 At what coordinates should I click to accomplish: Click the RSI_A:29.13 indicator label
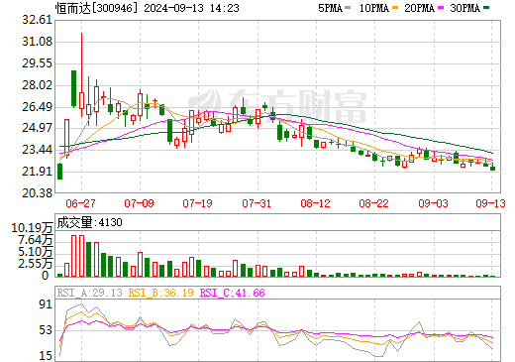point(89,293)
